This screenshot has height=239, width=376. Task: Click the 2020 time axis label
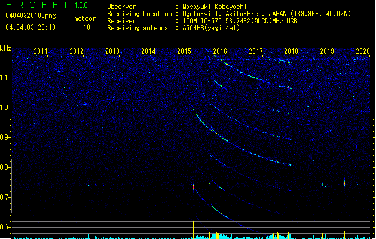tap(363, 51)
